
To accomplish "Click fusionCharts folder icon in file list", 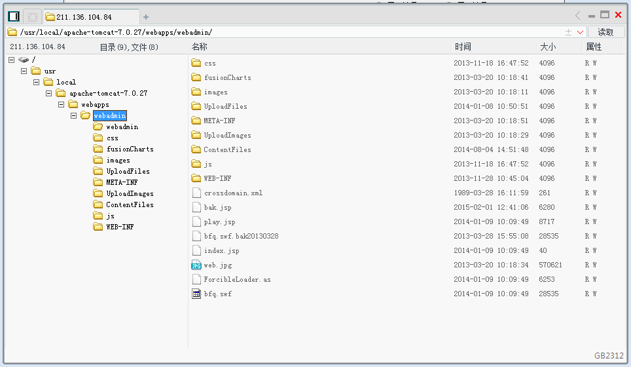I will click(x=196, y=77).
